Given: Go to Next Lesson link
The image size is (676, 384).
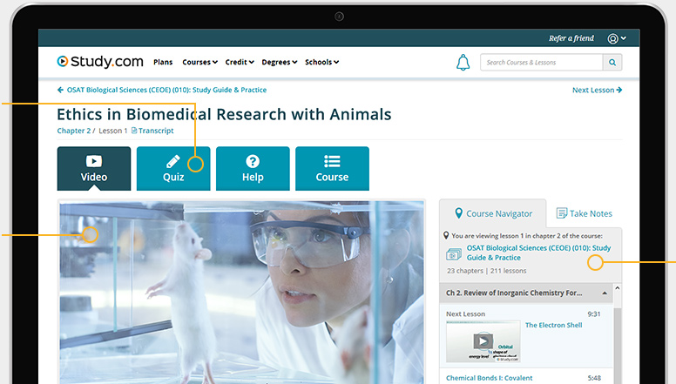Looking at the screenshot, I should (597, 90).
